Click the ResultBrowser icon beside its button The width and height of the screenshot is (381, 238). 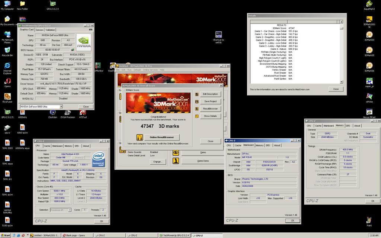pos(197,109)
